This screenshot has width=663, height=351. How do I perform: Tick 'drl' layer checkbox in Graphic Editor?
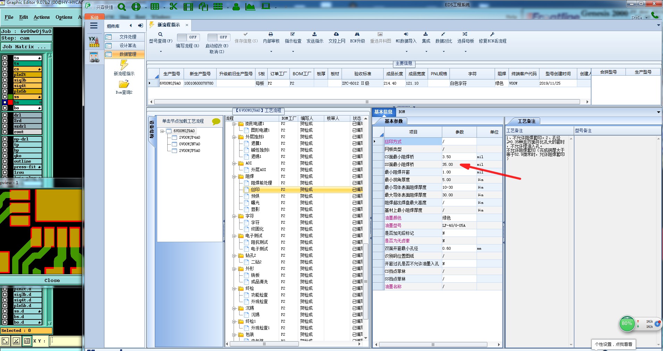point(5,115)
